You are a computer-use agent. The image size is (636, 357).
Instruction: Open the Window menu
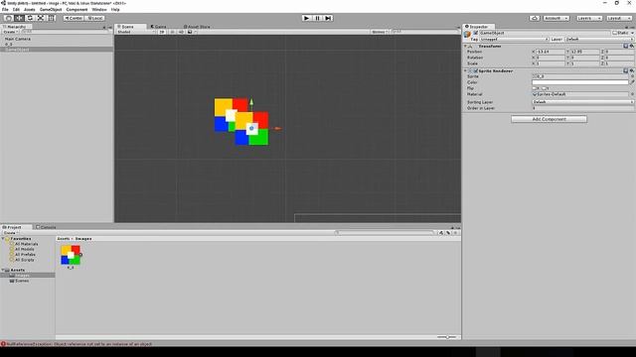99,9
